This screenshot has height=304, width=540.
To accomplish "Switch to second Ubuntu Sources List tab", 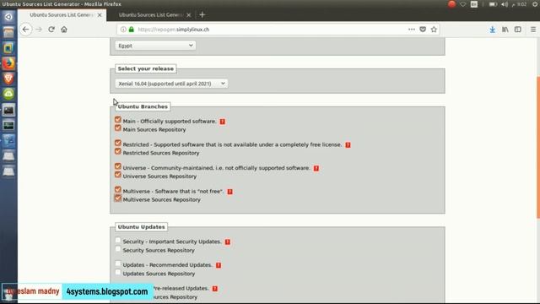I will click(150, 15).
